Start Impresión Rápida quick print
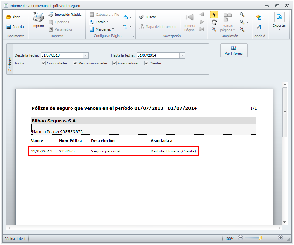The height and width of the screenshot is (245, 294). click(65, 15)
